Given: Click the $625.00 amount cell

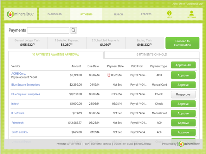Looking at the screenshot, I should [77, 132].
